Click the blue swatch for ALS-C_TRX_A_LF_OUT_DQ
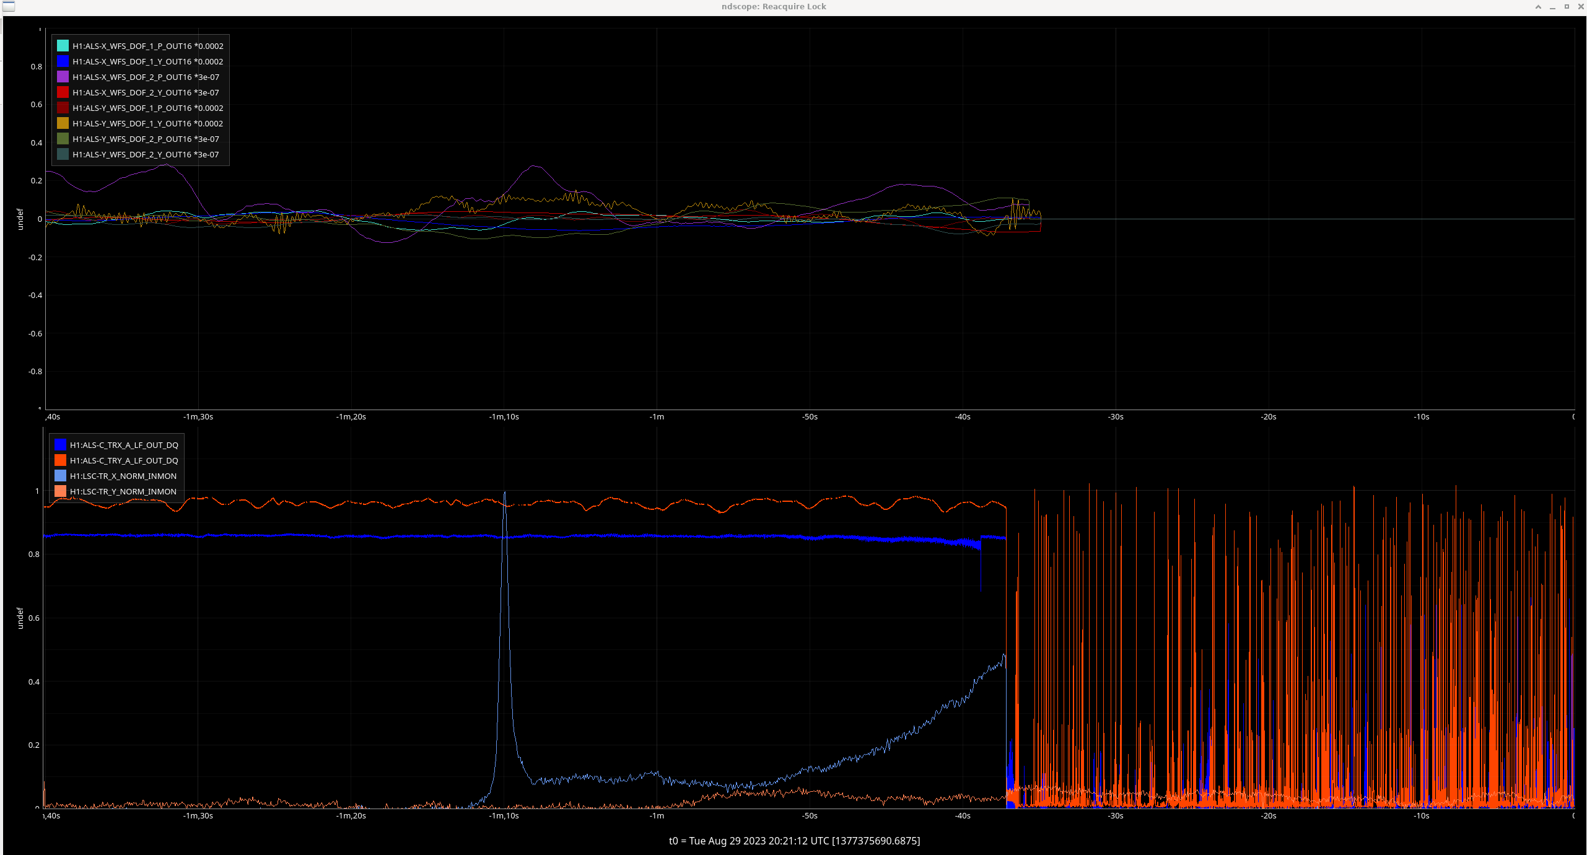The height and width of the screenshot is (855, 1587). pyautogui.click(x=60, y=445)
